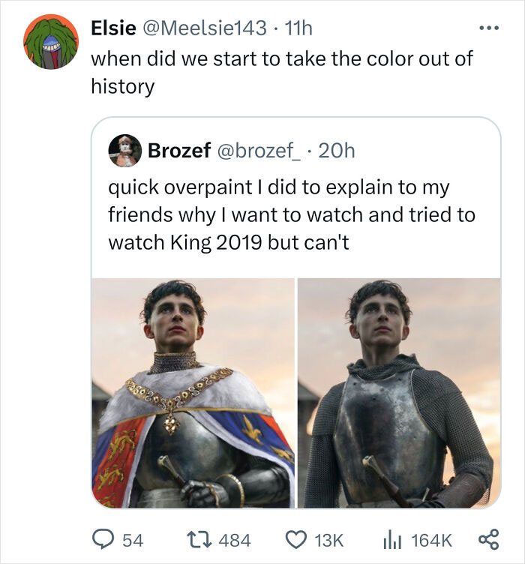Click Brozef's small profile avatar

pyautogui.click(x=124, y=151)
